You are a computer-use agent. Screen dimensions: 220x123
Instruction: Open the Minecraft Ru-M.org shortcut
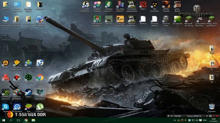(189, 21)
